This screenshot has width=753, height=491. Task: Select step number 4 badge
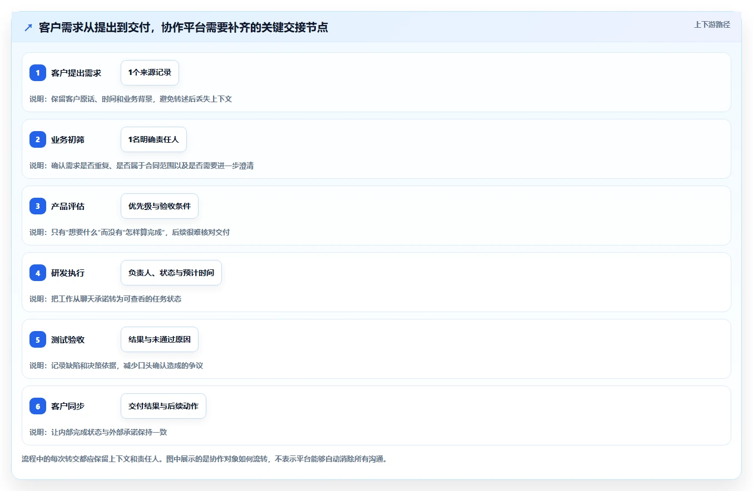pyautogui.click(x=38, y=273)
